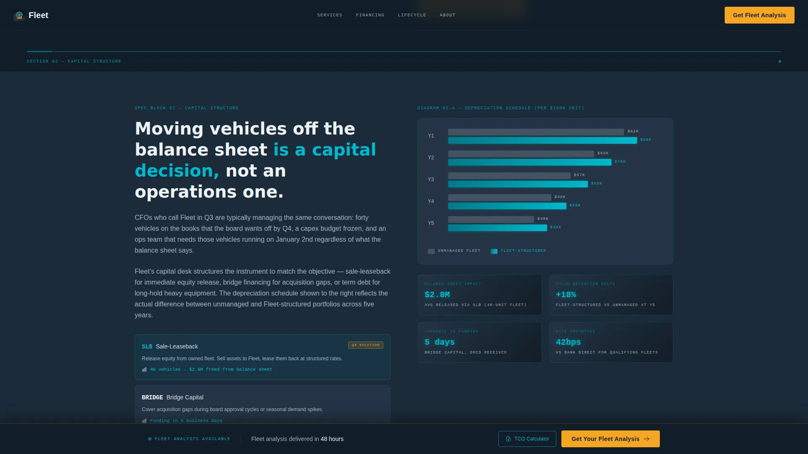Click the Fleet-Structured legend swatch
Image resolution: width=808 pixels, height=454 pixels.
[x=494, y=251]
